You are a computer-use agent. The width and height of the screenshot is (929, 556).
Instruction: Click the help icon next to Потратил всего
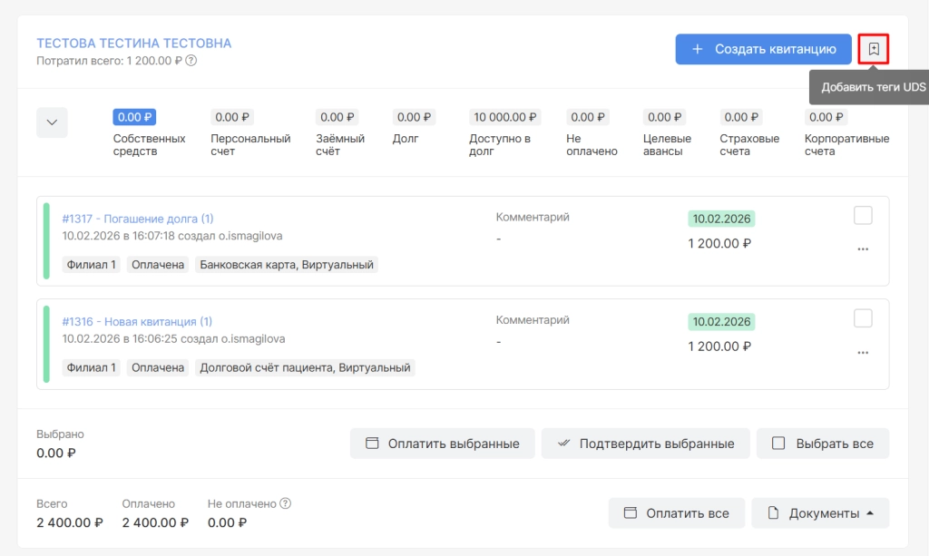coord(191,61)
